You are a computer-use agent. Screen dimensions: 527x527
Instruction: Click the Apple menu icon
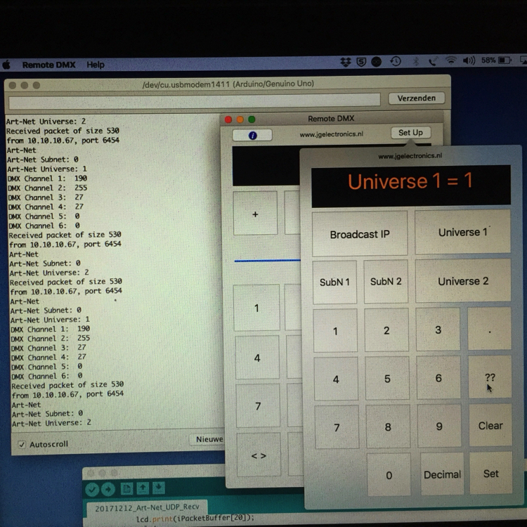pyautogui.click(x=6, y=64)
